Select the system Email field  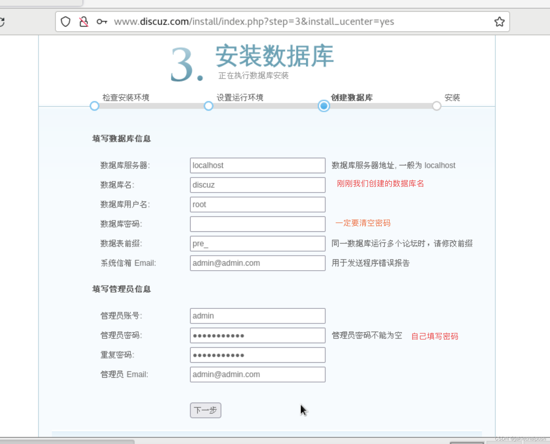tap(257, 263)
